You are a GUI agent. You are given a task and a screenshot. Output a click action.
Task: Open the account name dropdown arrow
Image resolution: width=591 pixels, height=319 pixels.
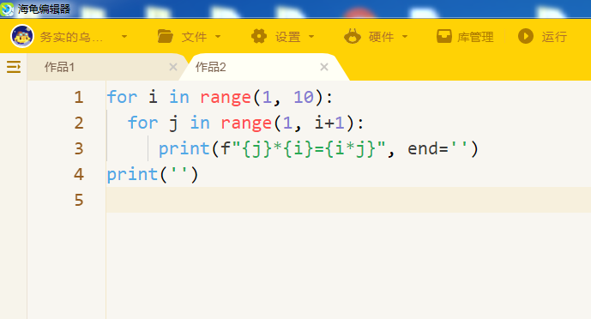tap(124, 37)
